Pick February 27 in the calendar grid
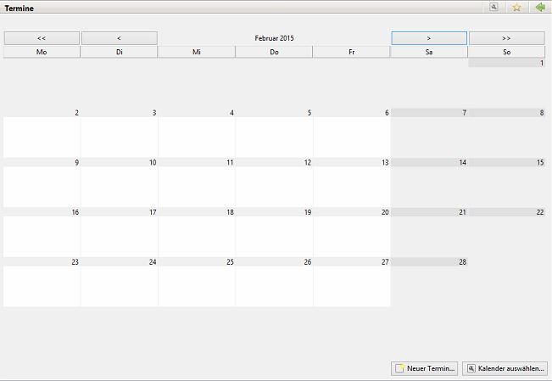This screenshot has height=381, width=552. pyautogui.click(x=352, y=284)
